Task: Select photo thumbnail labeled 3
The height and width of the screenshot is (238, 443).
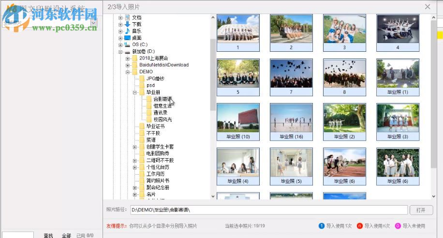Action: tap(344, 33)
